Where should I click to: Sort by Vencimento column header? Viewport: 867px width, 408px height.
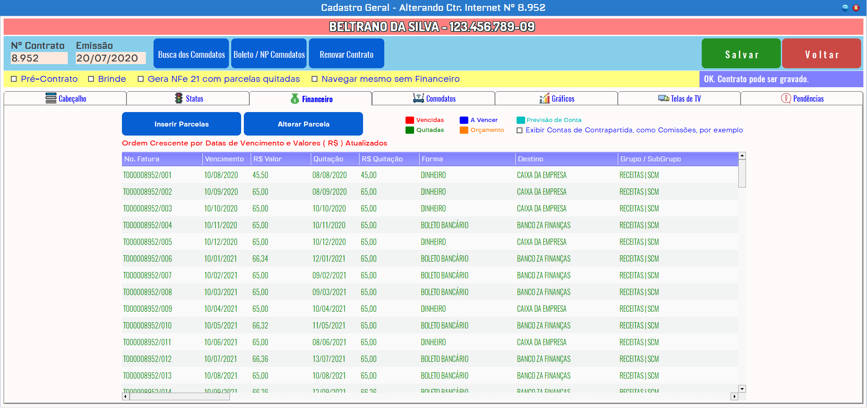point(227,159)
